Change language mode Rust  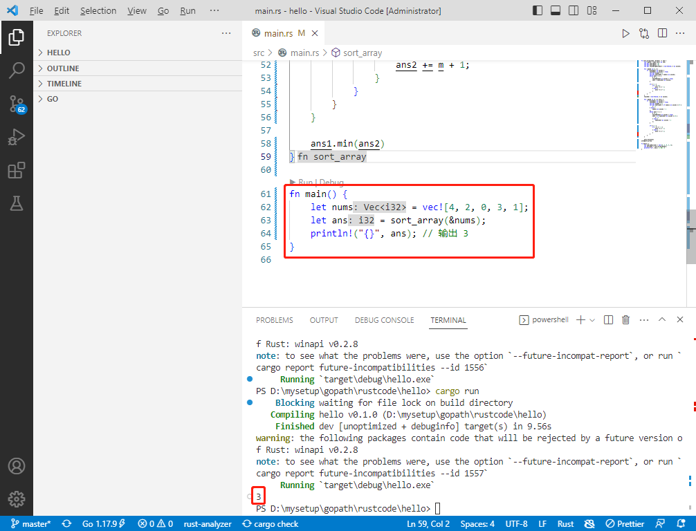(565, 524)
